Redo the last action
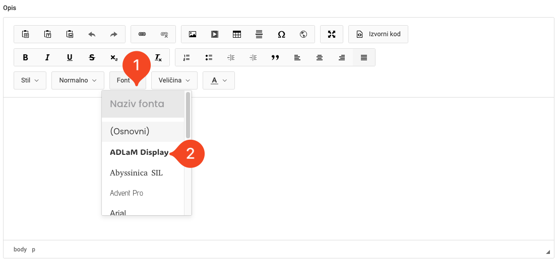This screenshot has height=265, width=559. tap(114, 34)
